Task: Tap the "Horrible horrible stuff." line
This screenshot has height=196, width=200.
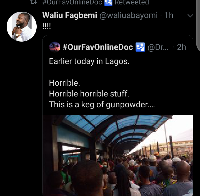Action: click(x=89, y=94)
